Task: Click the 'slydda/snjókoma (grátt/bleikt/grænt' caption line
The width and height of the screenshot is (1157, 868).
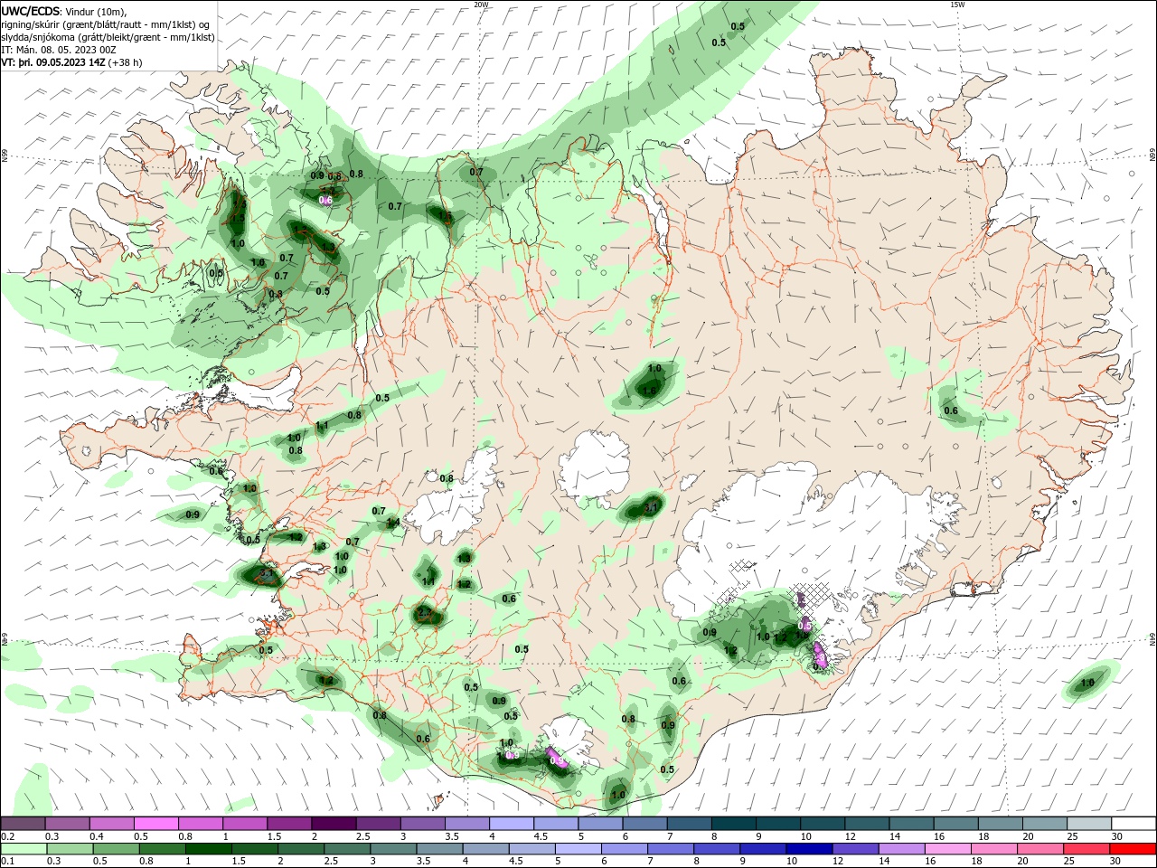Action: pos(108,37)
